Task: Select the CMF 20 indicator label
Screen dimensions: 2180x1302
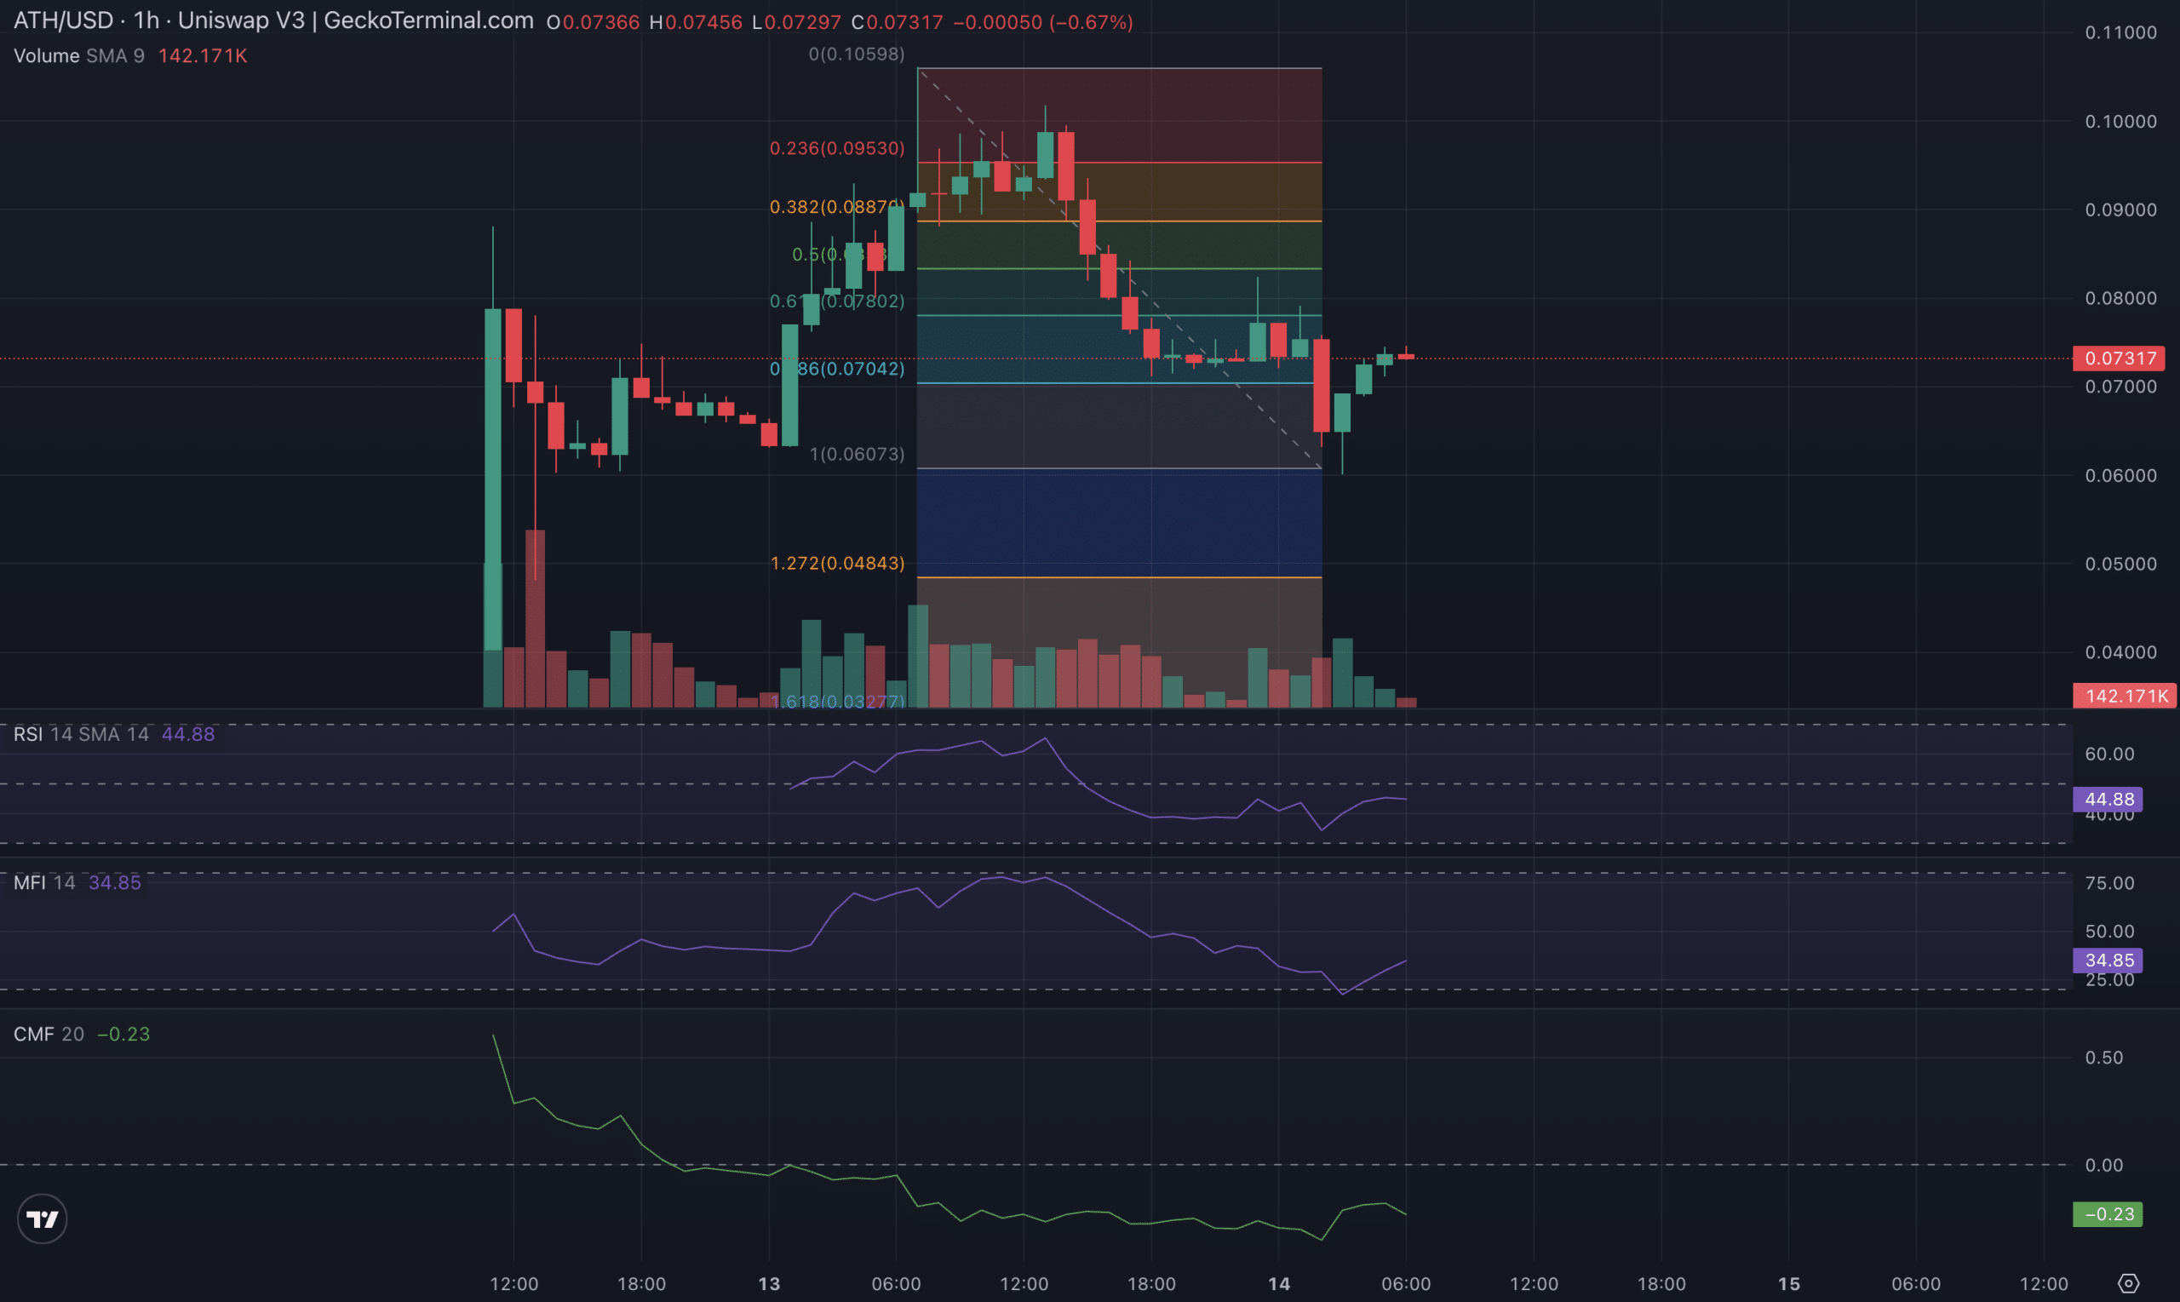Action: pos(49,1035)
